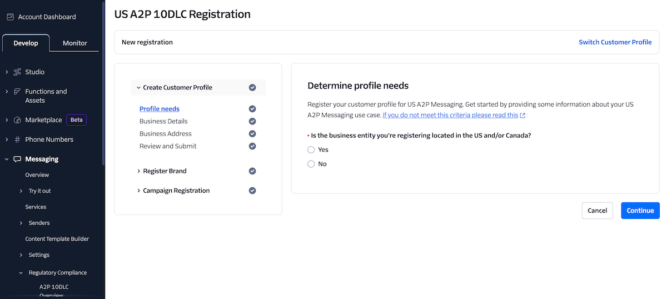Open the Business Details step

click(x=163, y=121)
